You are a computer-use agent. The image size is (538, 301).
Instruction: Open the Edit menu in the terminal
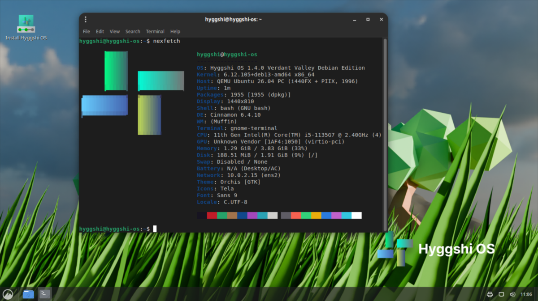(100, 31)
